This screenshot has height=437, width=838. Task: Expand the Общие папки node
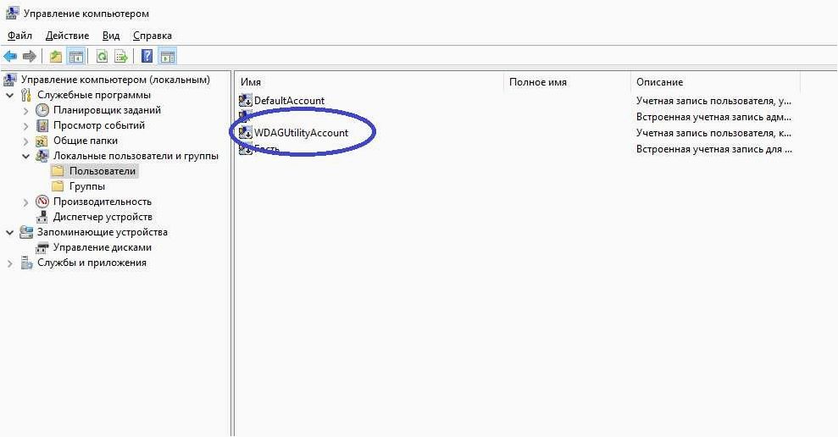(25, 141)
